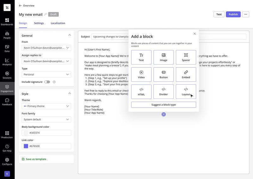The image size is (253, 179).
Task: Go back to Overview
Action: pos(27,6)
